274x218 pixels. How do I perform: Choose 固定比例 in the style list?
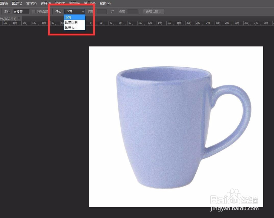[x=75, y=22]
